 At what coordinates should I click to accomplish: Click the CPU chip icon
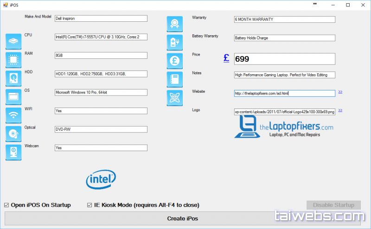[13, 60]
